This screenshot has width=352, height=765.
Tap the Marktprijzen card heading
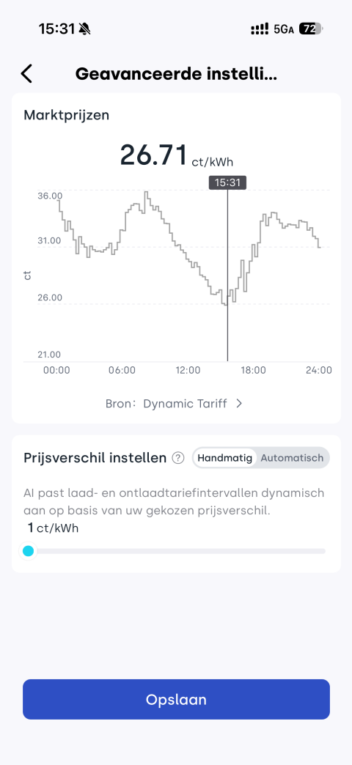click(67, 115)
